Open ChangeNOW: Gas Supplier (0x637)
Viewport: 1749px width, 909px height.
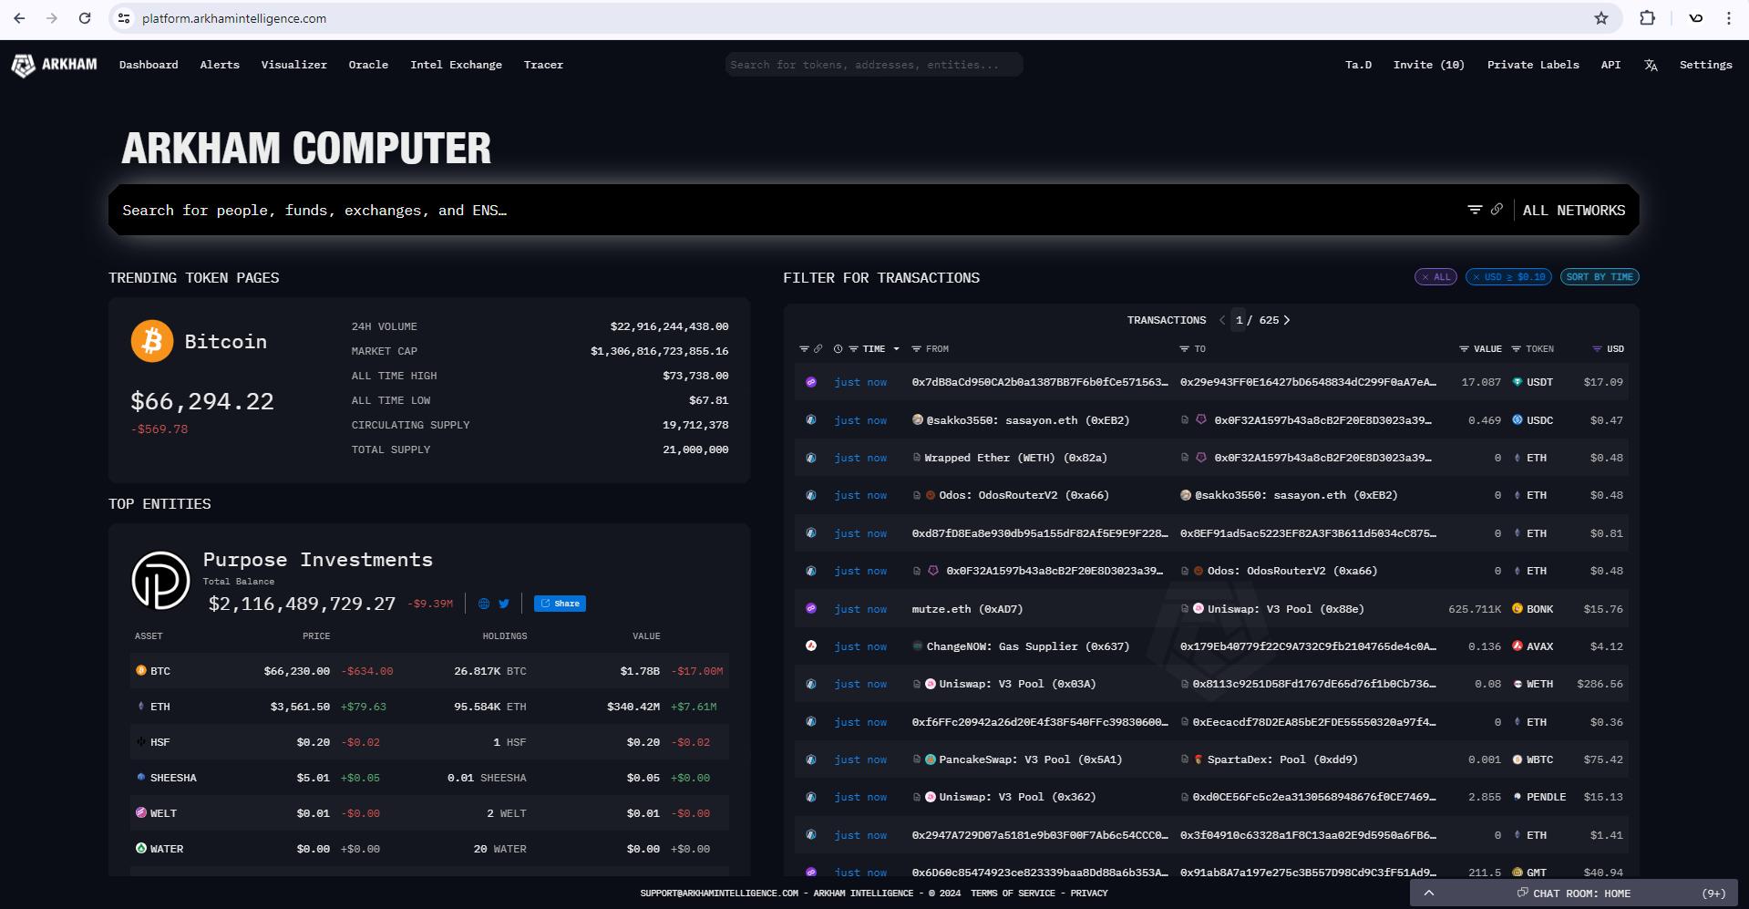[x=1027, y=646]
